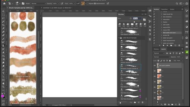Collapse the LOAD-Brush-Sampler brush group
The height and width of the screenshot is (107, 190).
(119, 38)
